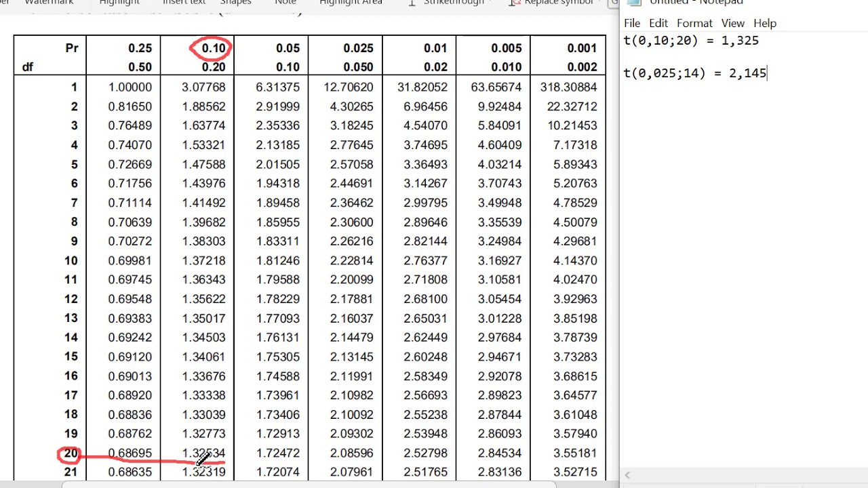Click the df row label 14
The height and width of the screenshot is (488, 868).
(x=71, y=337)
